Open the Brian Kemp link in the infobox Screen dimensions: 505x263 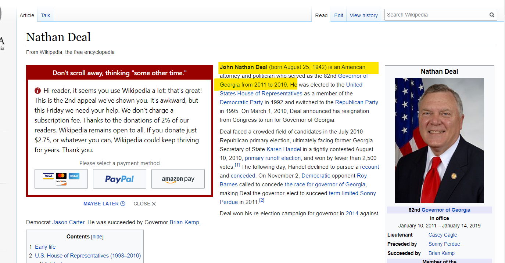tap(441, 253)
